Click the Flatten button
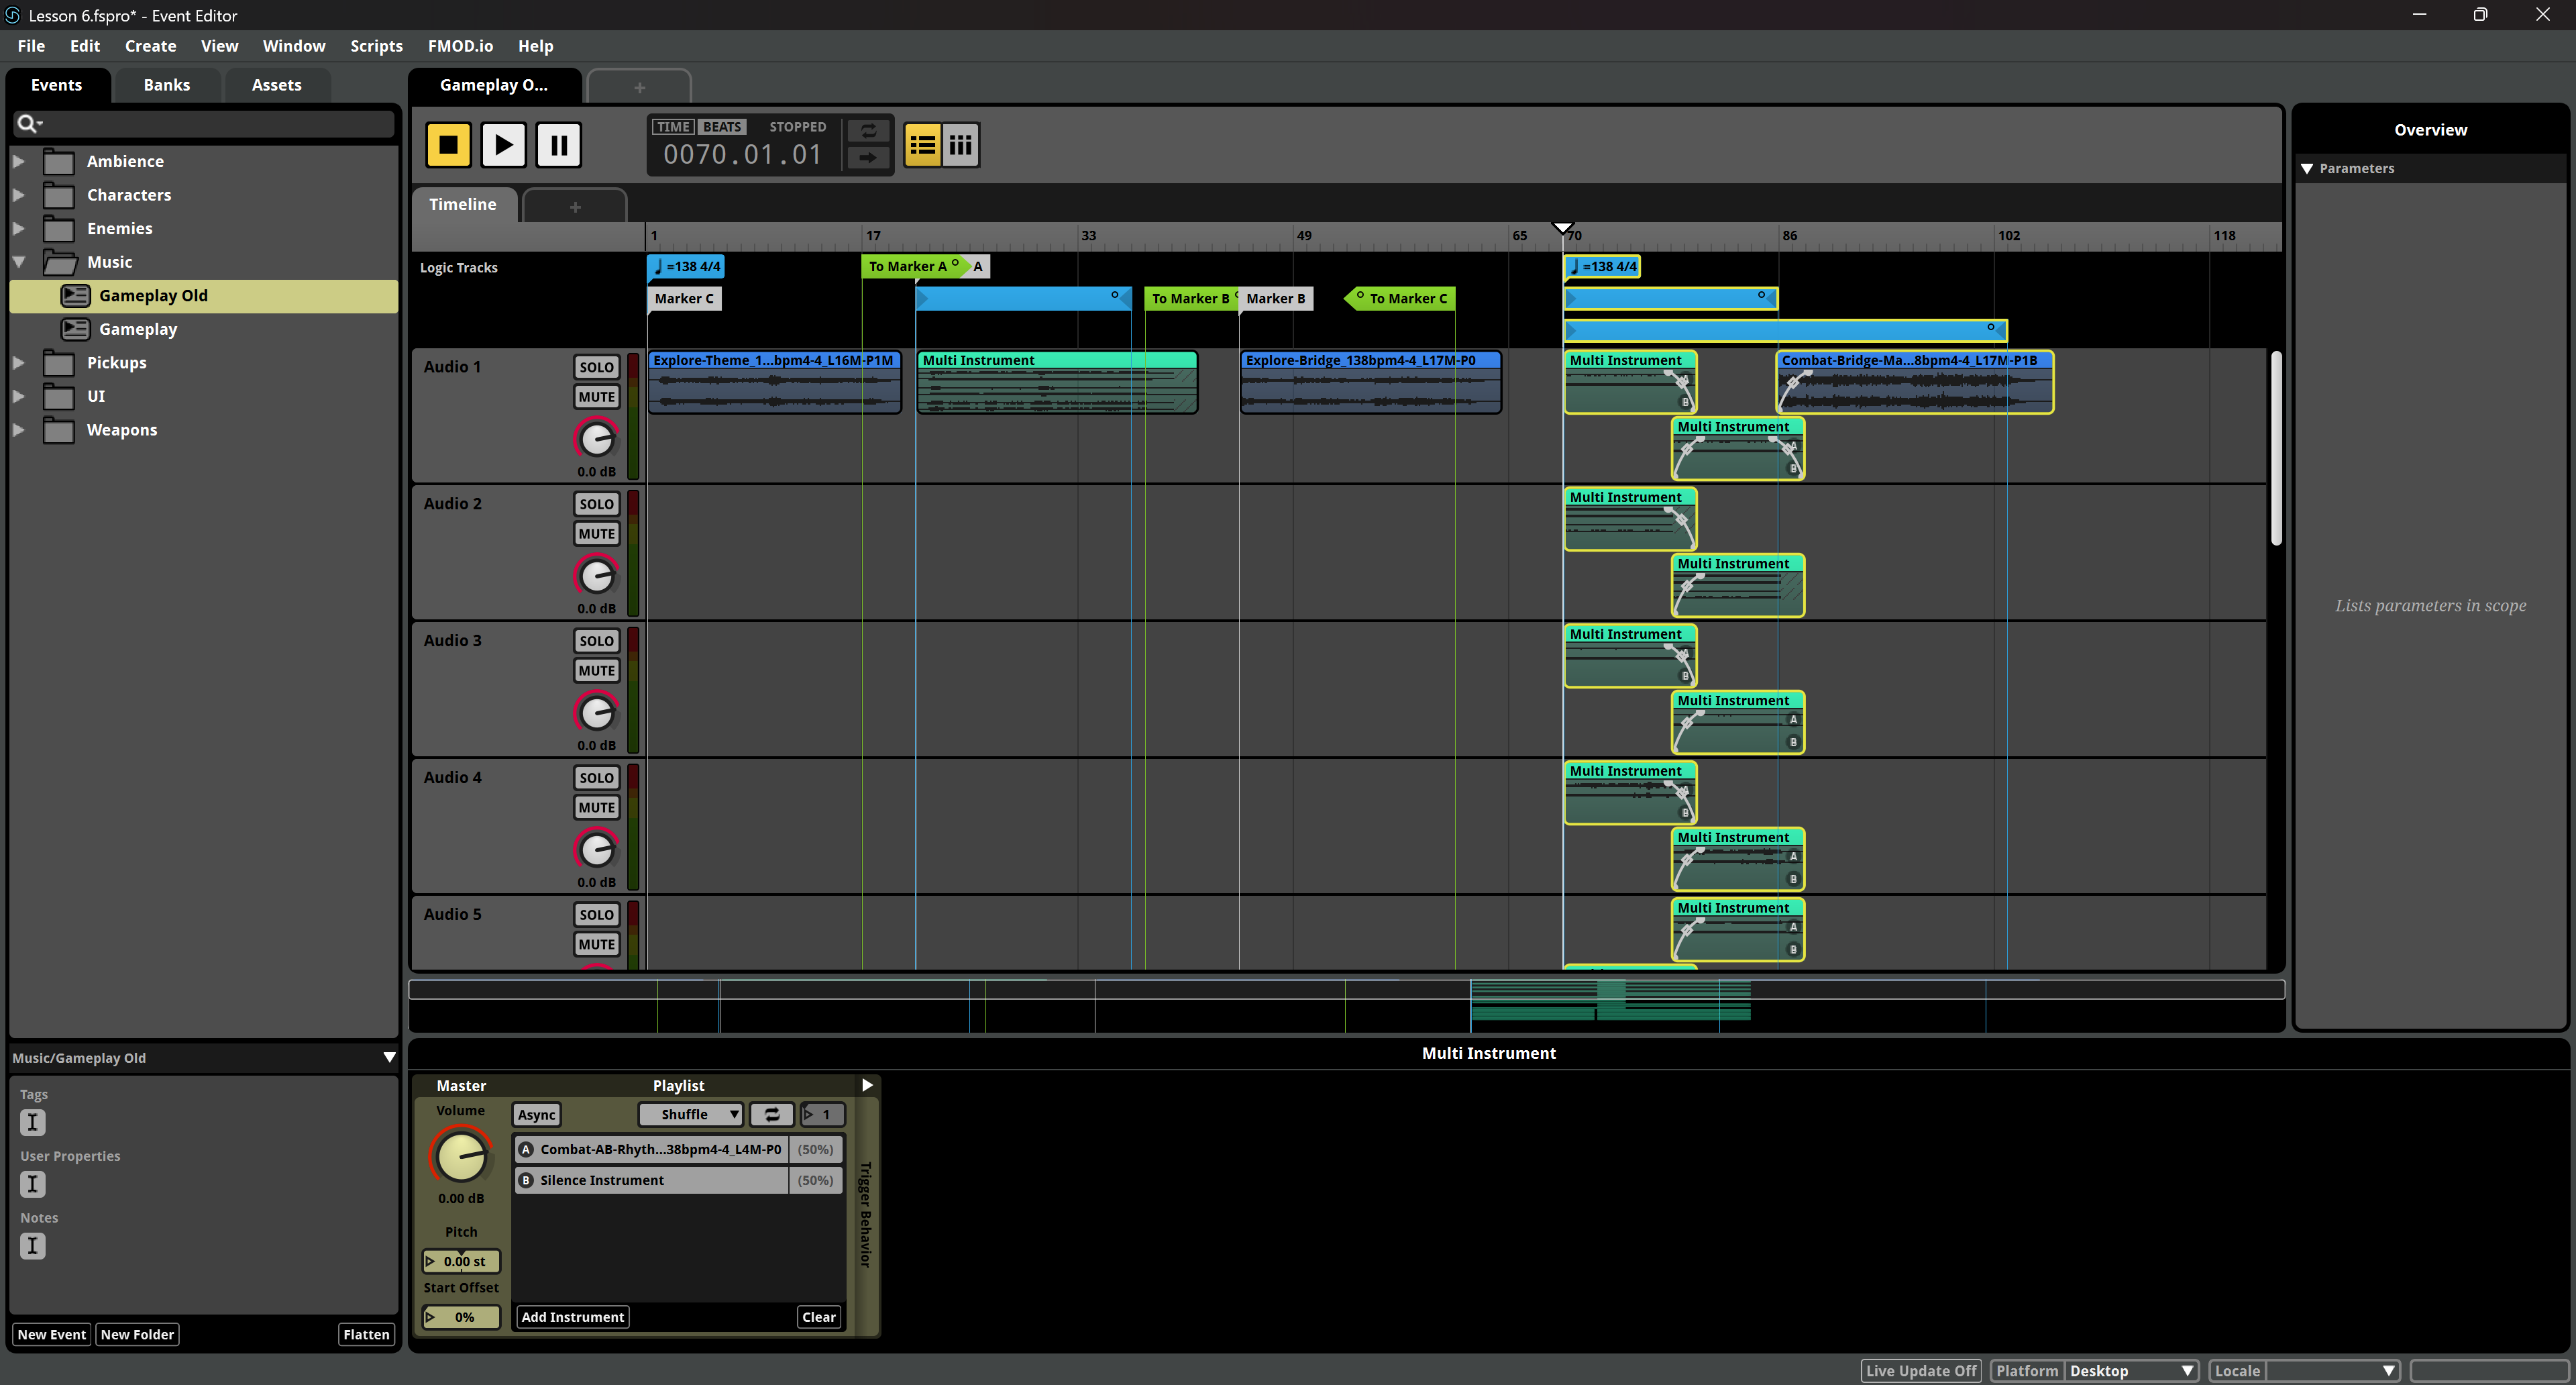 [x=366, y=1335]
